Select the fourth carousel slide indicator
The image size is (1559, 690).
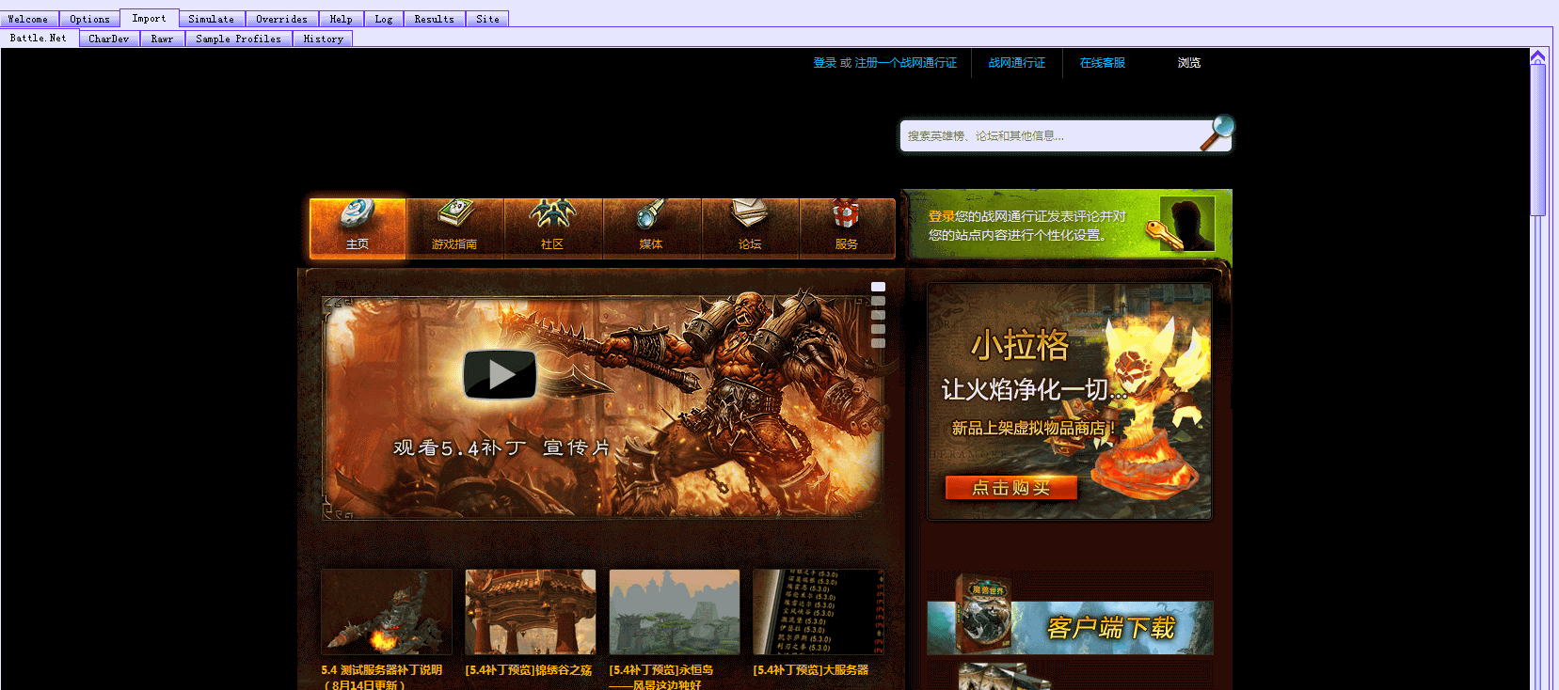point(878,329)
